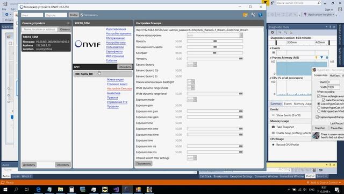Open focus mode dropdown in sensor settings
344x194 pixels.
click(x=241, y=35)
